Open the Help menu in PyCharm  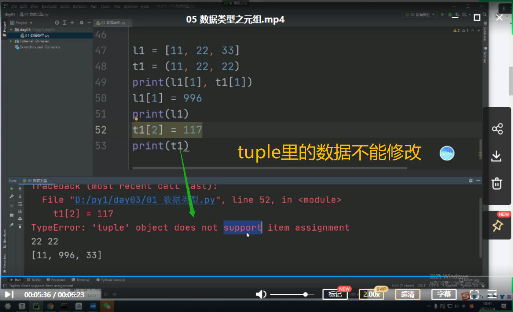coord(145,7)
